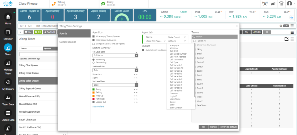This screenshot has height=135, width=297.
Task: Click the gray Logged Out color swatch
Action: pyautogui.click(x=93, y=102)
